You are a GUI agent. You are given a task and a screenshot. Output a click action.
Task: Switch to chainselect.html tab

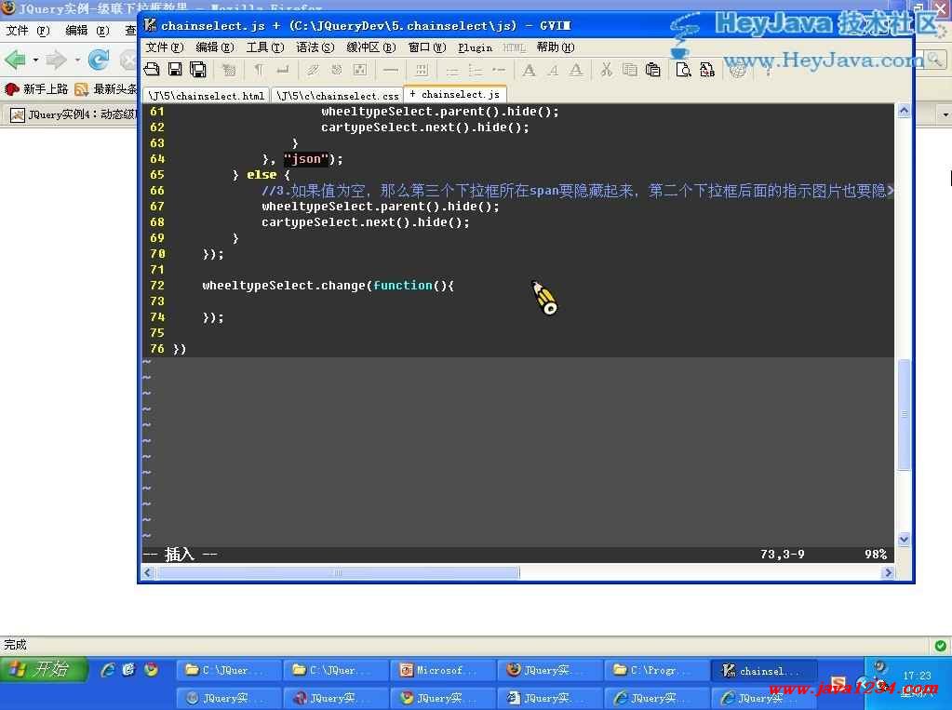tap(207, 95)
